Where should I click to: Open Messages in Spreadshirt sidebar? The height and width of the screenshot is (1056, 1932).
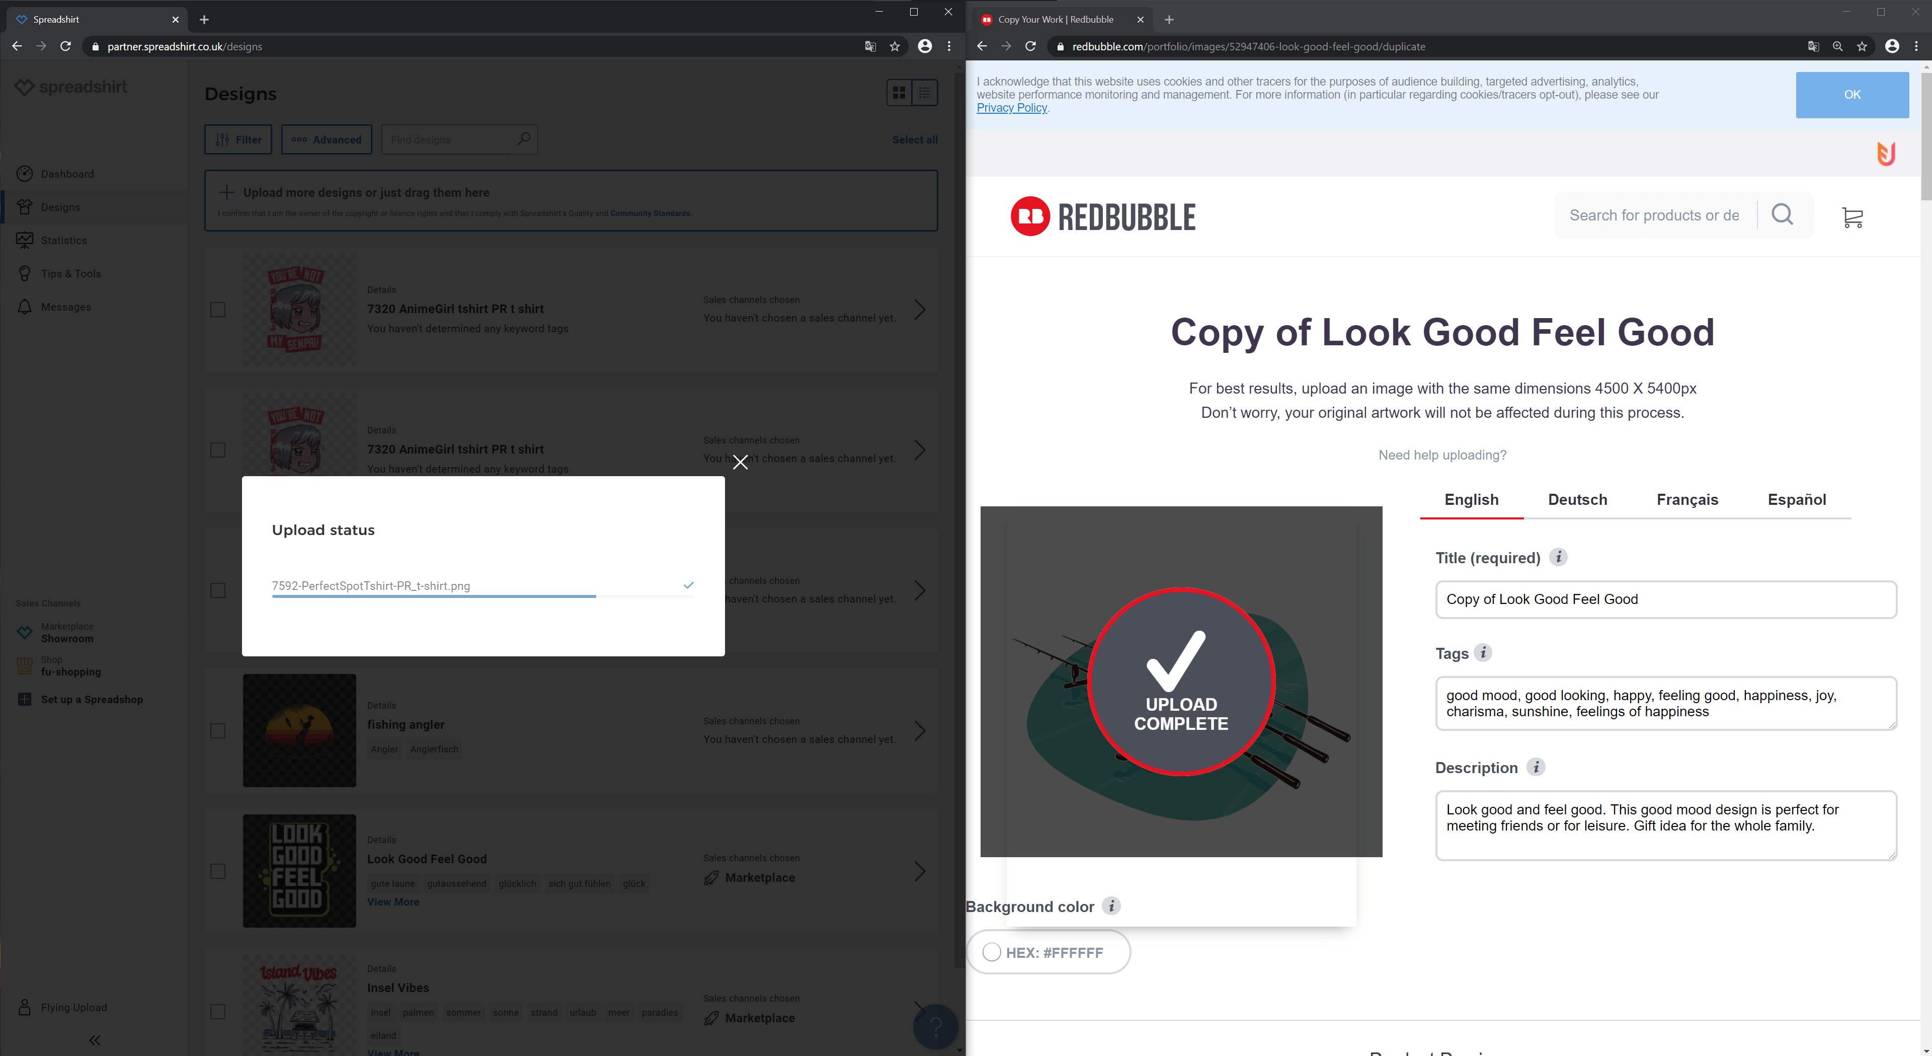tap(66, 306)
